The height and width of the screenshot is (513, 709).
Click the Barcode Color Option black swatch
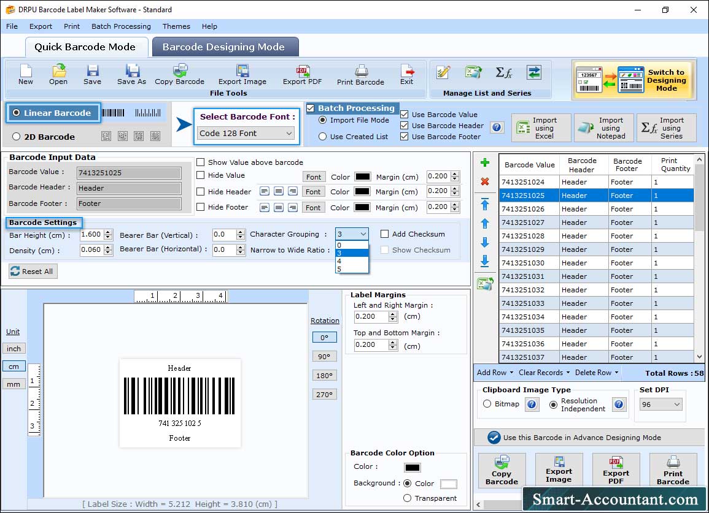click(413, 468)
